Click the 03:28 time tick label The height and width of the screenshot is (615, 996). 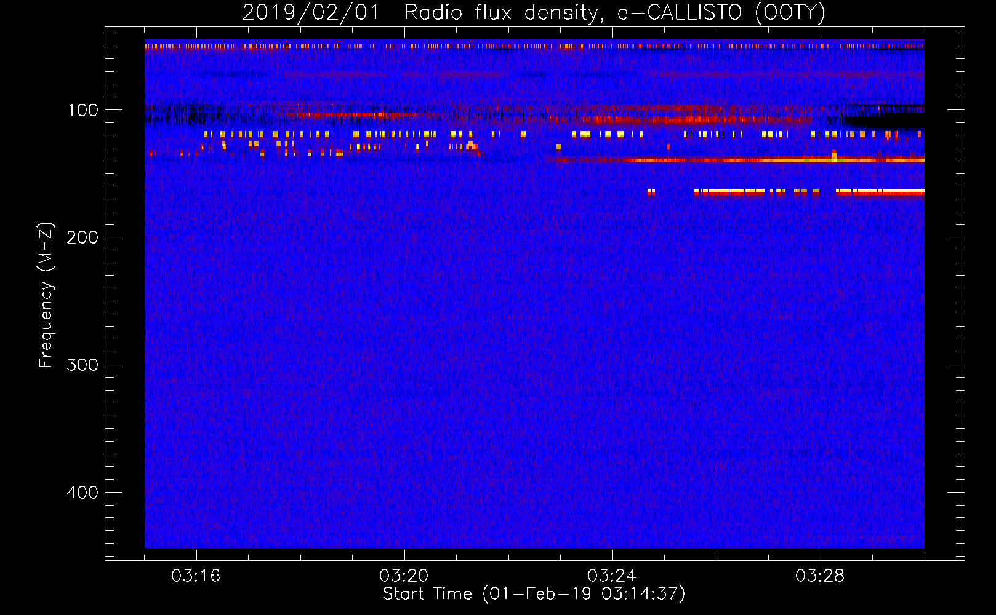click(x=820, y=576)
